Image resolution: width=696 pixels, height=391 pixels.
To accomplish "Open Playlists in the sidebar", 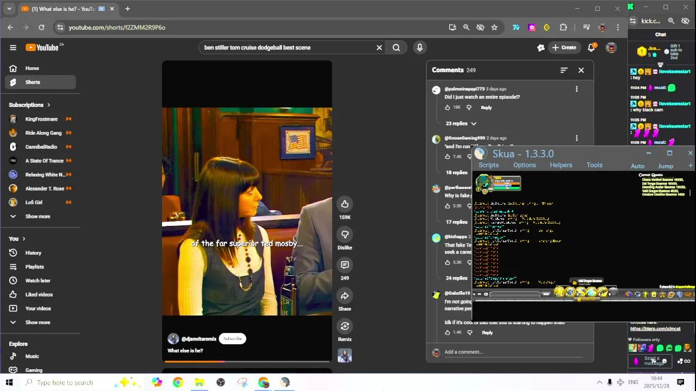I will 40,267.
